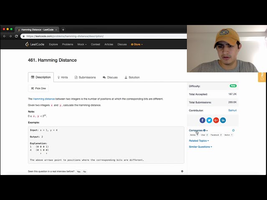Image resolution: width=267 pixels, height=200 pixels.
Task: Switch to the Discuss problem tab
Action: [x=110, y=77]
